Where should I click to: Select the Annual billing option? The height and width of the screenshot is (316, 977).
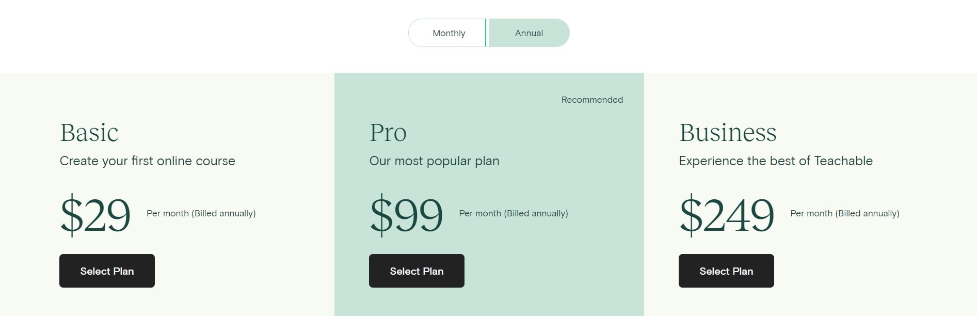(x=529, y=33)
